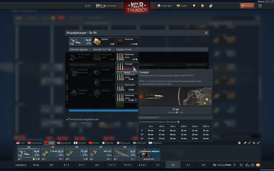274x171 pixels.
Task: Switch to the СССР nation tab
Action: (49, 143)
